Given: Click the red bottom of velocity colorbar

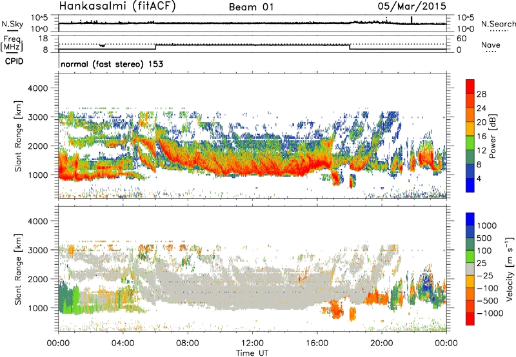Looking at the screenshot, I should click(470, 319).
